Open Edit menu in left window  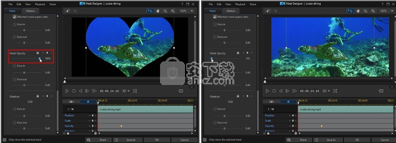tap(19, 4)
